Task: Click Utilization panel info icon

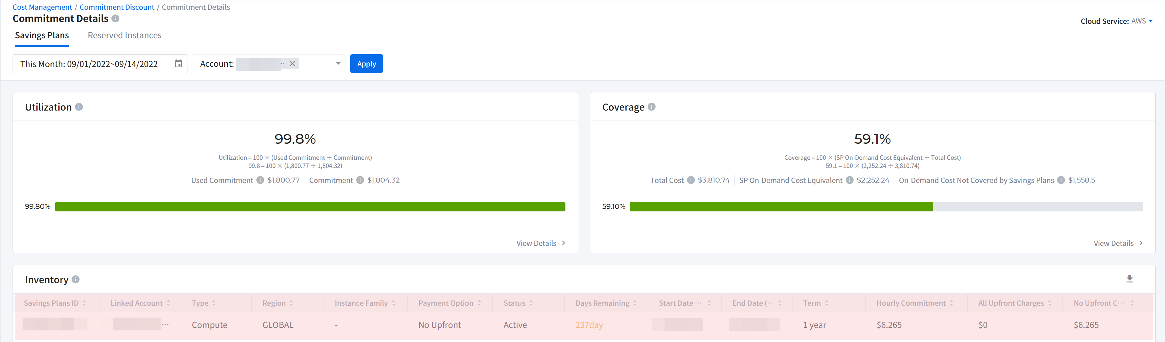Action: click(x=79, y=107)
